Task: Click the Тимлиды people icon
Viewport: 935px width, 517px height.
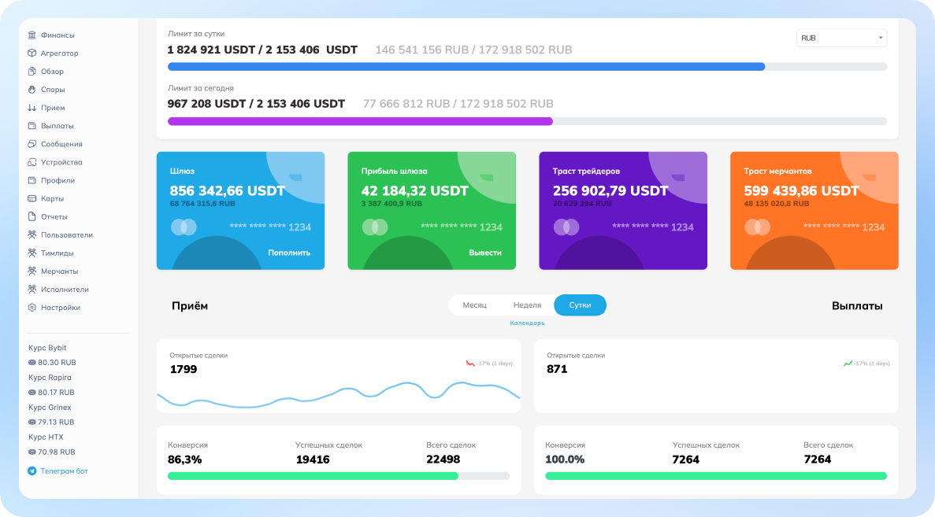Action: (32, 253)
